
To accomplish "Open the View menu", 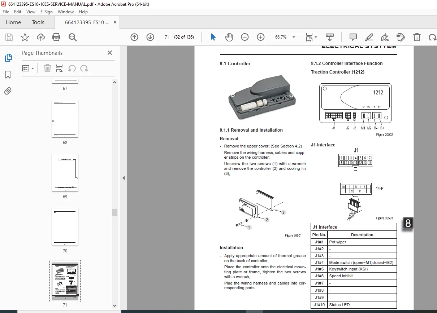I will [x=31, y=12].
